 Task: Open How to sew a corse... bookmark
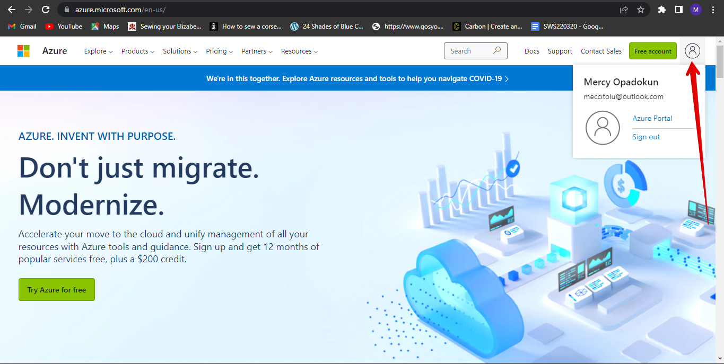pyautogui.click(x=246, y=26)
